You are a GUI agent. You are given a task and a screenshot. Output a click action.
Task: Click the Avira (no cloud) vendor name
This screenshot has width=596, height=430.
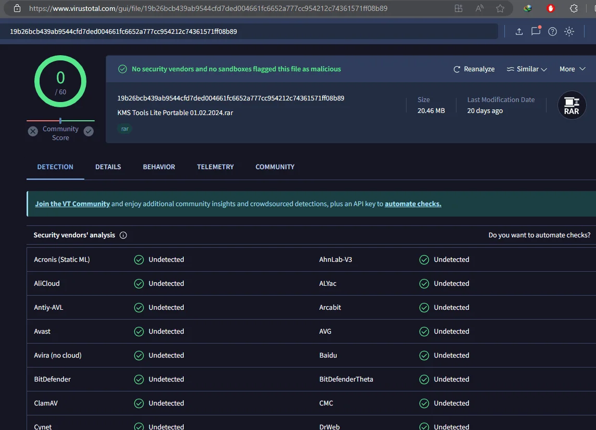pyautogui.click(x=58, y=356)
